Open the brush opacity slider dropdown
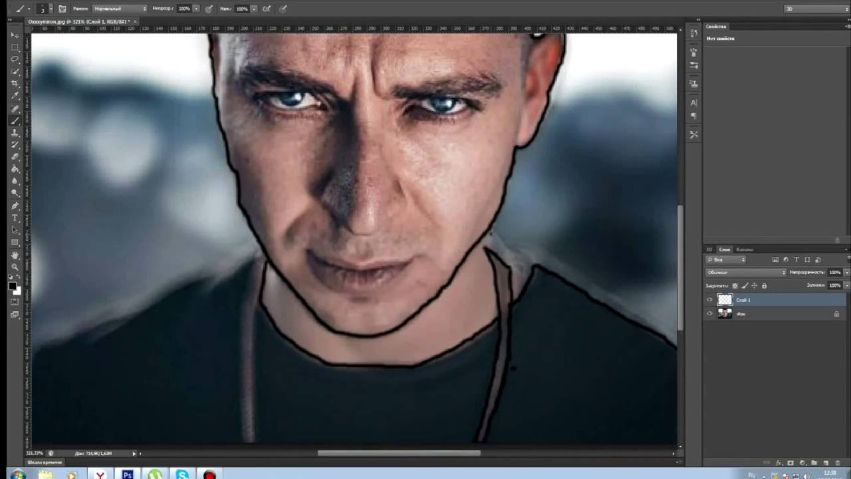 [196, 9]
